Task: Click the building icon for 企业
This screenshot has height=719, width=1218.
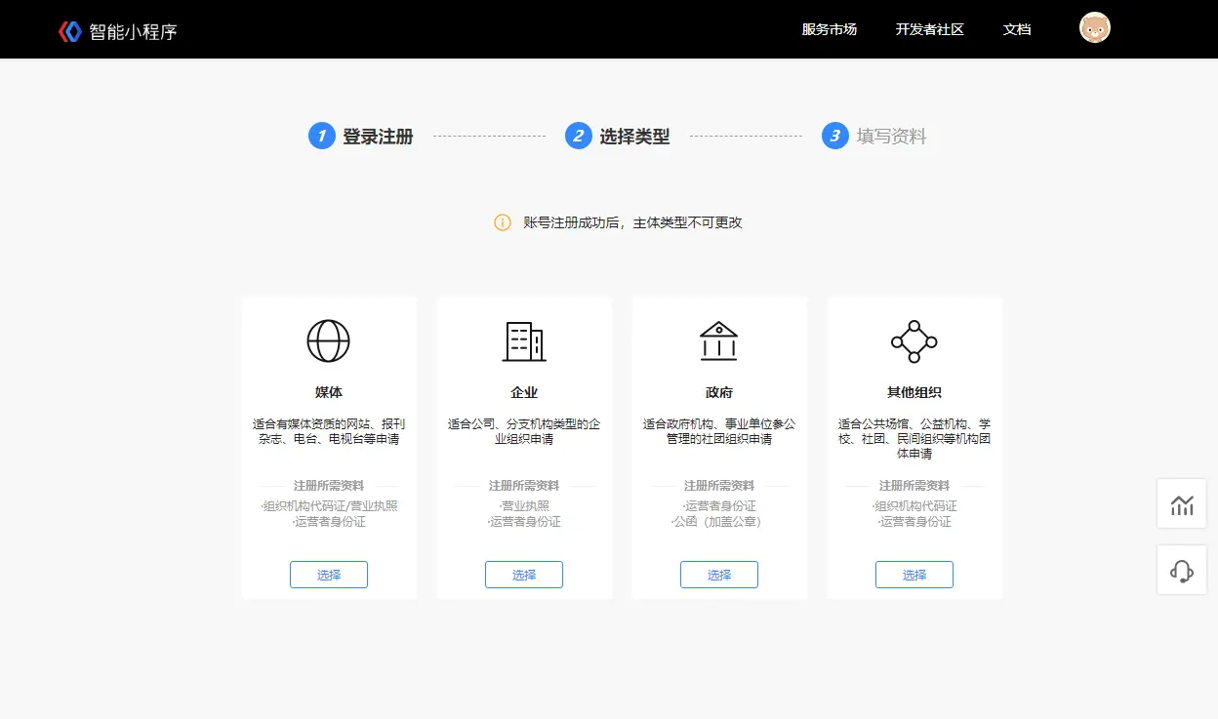Action: pos(523,341)
